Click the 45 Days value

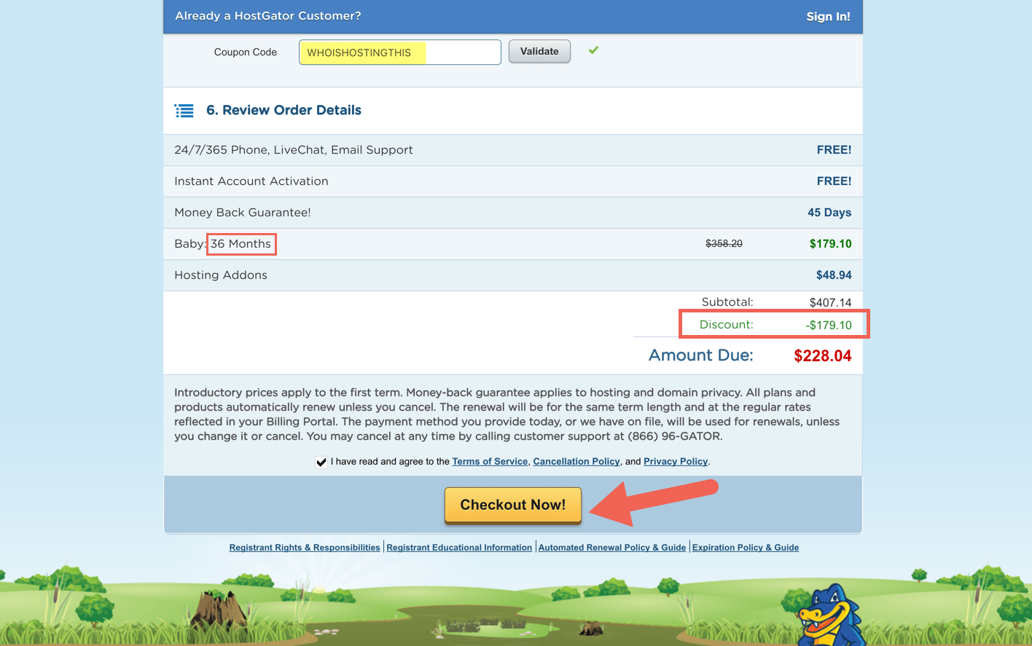829,213
